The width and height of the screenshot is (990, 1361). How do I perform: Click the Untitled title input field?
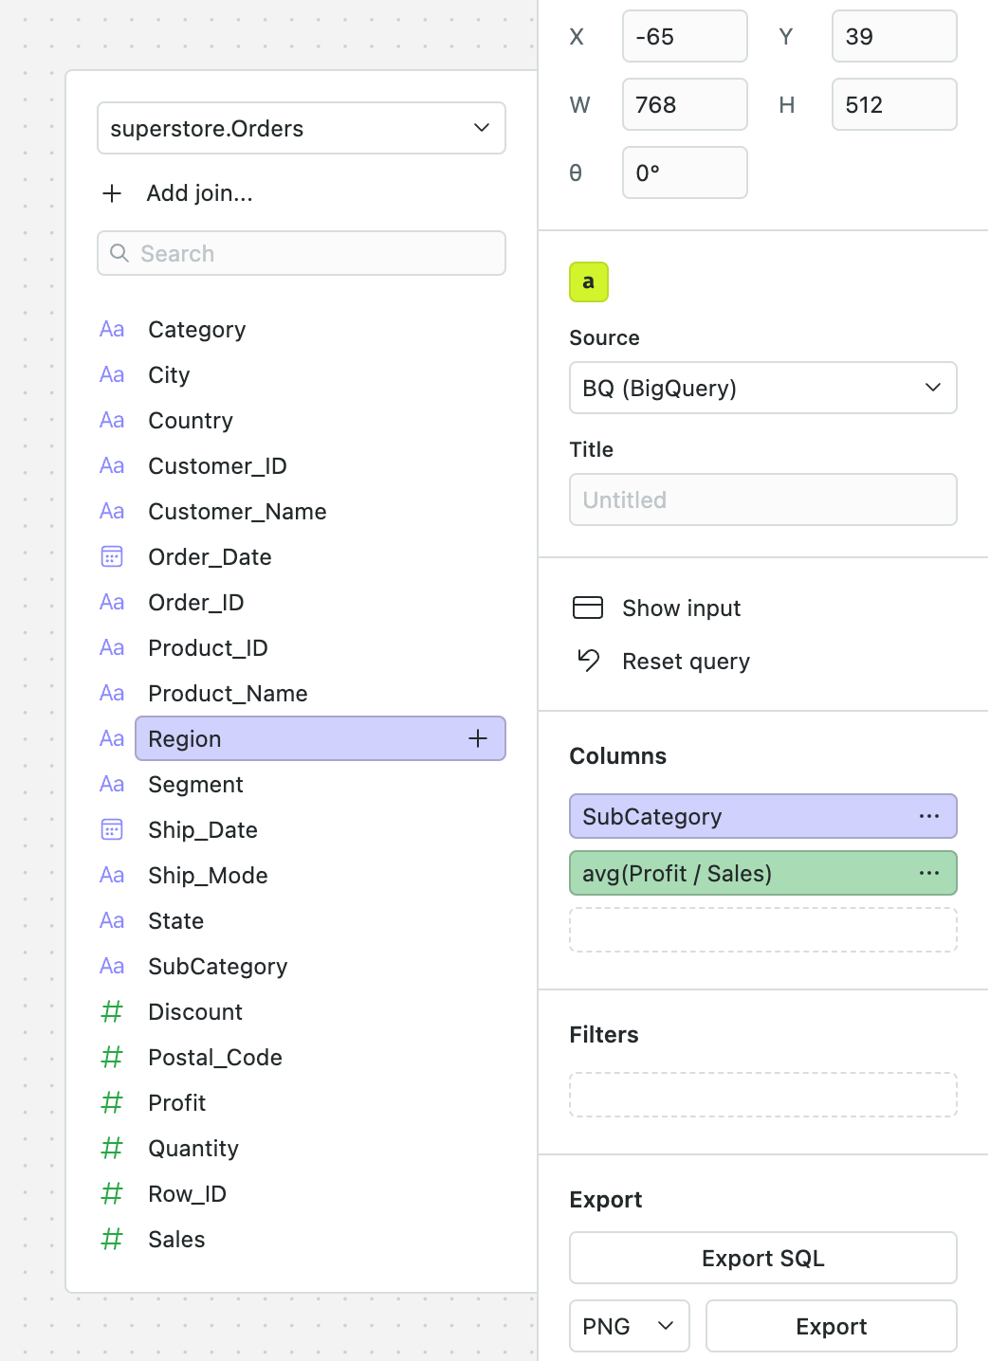coord(762,499)
